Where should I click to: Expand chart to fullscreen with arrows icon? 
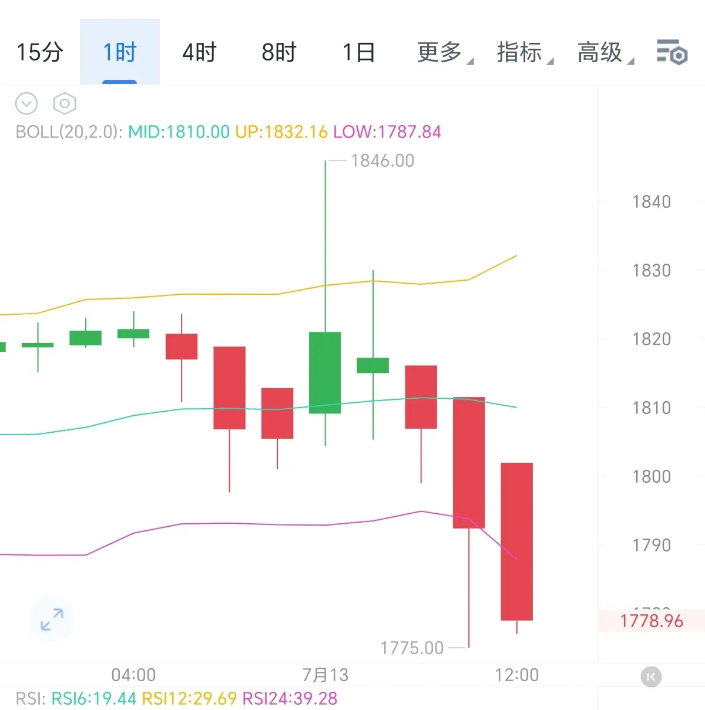pyautogui.click(x=52, y=620)
